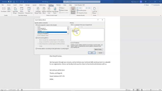Open Finish & Merge dropdown

[x=94, y=11]
